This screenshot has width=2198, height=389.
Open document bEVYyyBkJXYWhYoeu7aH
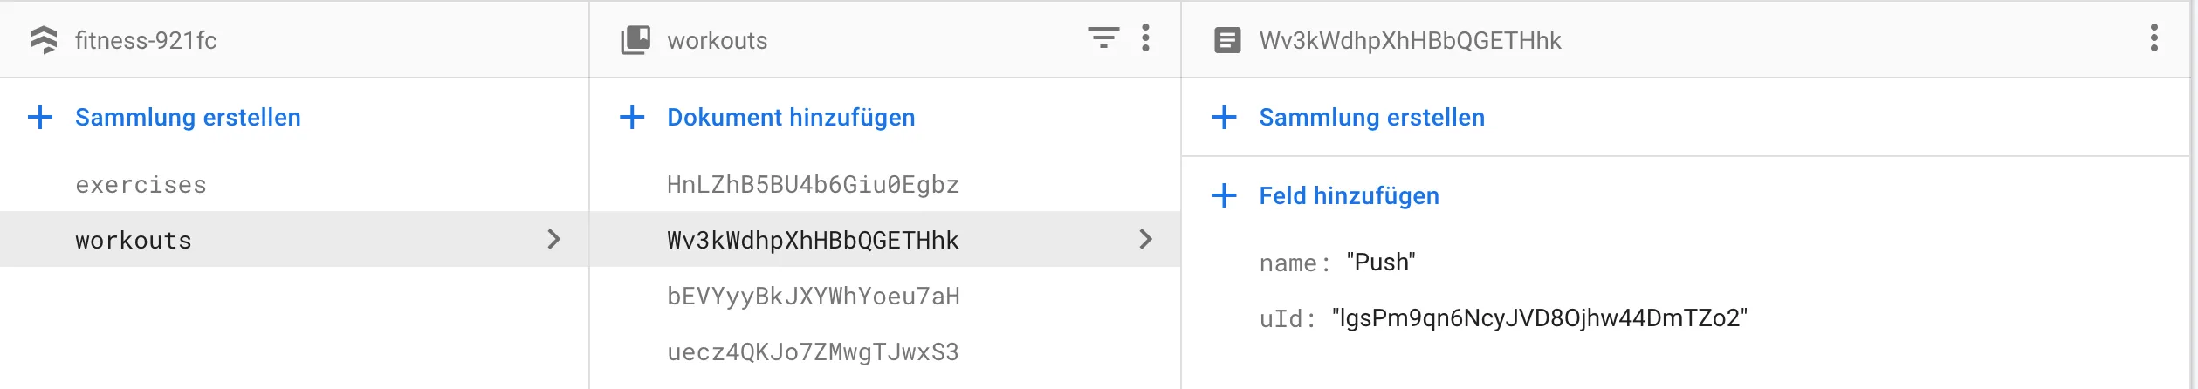pos(813,297)
